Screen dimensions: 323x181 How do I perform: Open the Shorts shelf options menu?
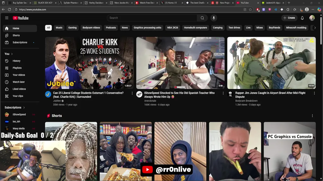(x=312, y=116)
